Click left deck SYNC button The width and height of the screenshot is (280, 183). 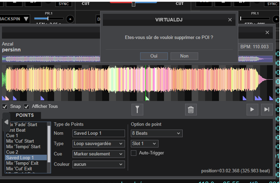(x=64, y=4)
